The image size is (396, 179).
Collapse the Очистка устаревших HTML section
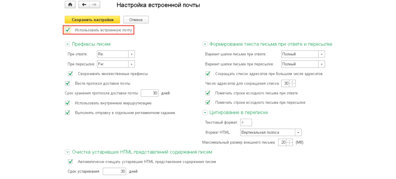[x=67, y=152]
